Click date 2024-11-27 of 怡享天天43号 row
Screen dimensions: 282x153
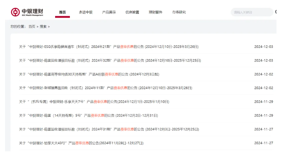(x=263, y=143)
